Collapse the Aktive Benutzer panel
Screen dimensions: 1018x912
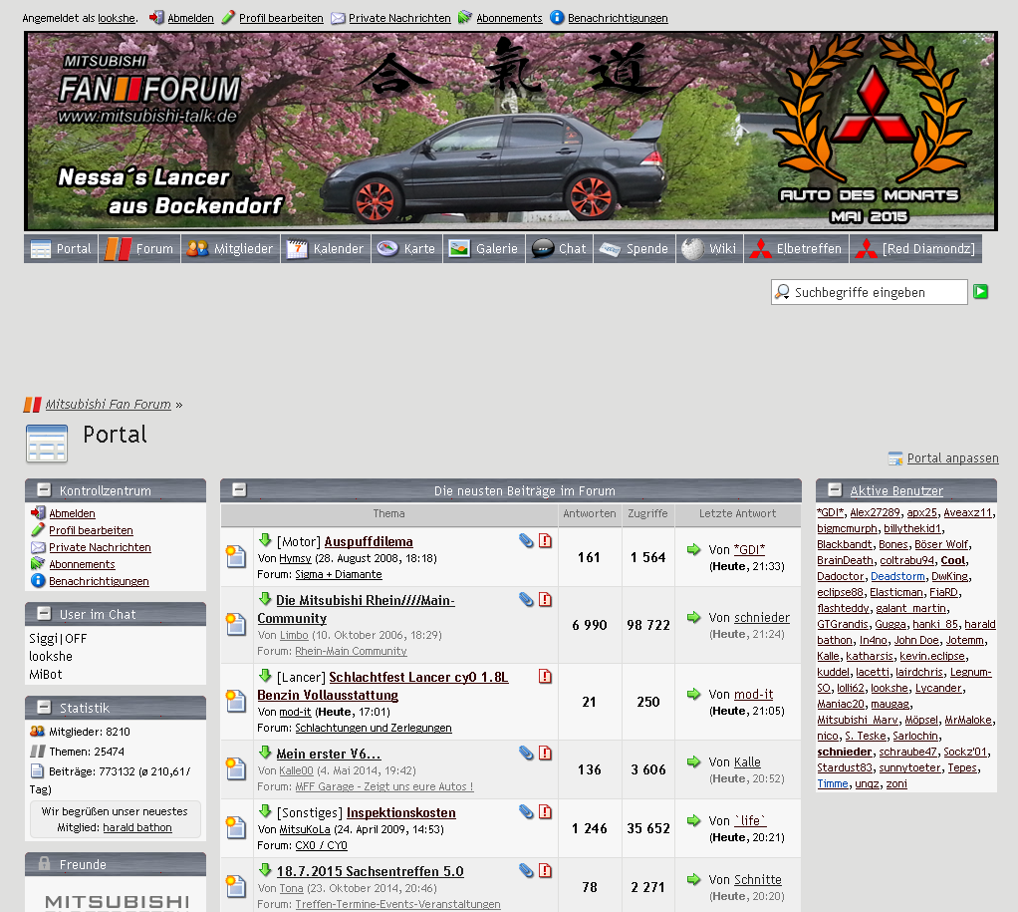click(x=835, y=489)
